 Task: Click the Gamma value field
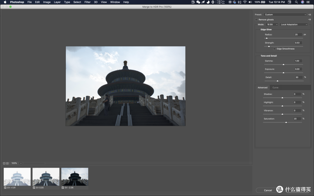(298, 61)
